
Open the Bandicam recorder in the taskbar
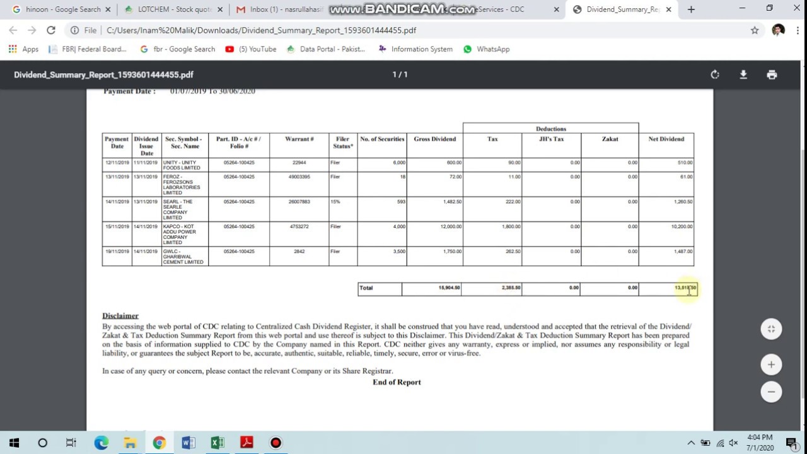pos(276,443)
